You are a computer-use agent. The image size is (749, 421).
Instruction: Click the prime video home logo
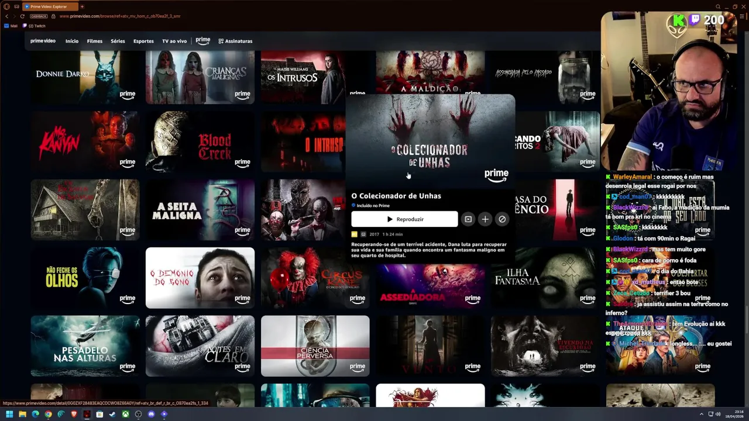pos(43,41)
